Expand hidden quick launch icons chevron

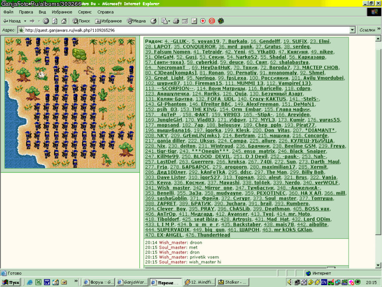pos(76,281)
